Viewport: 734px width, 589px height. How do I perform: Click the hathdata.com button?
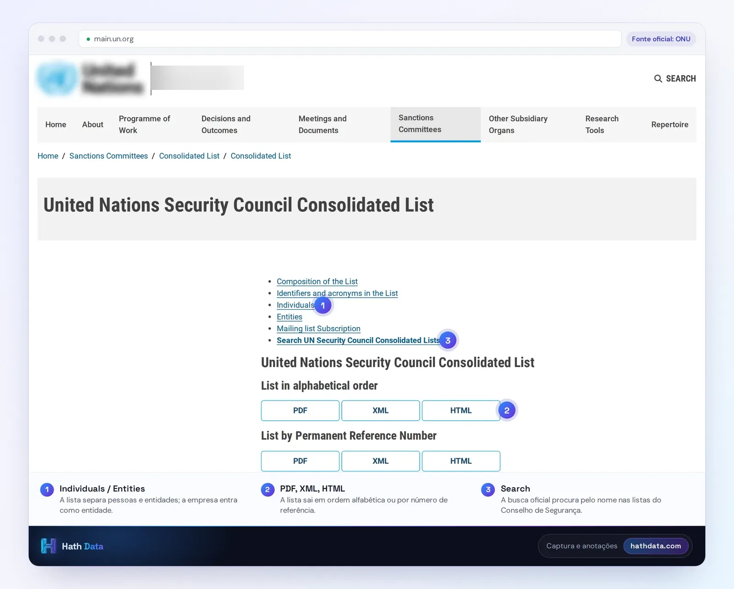[656, 546]
